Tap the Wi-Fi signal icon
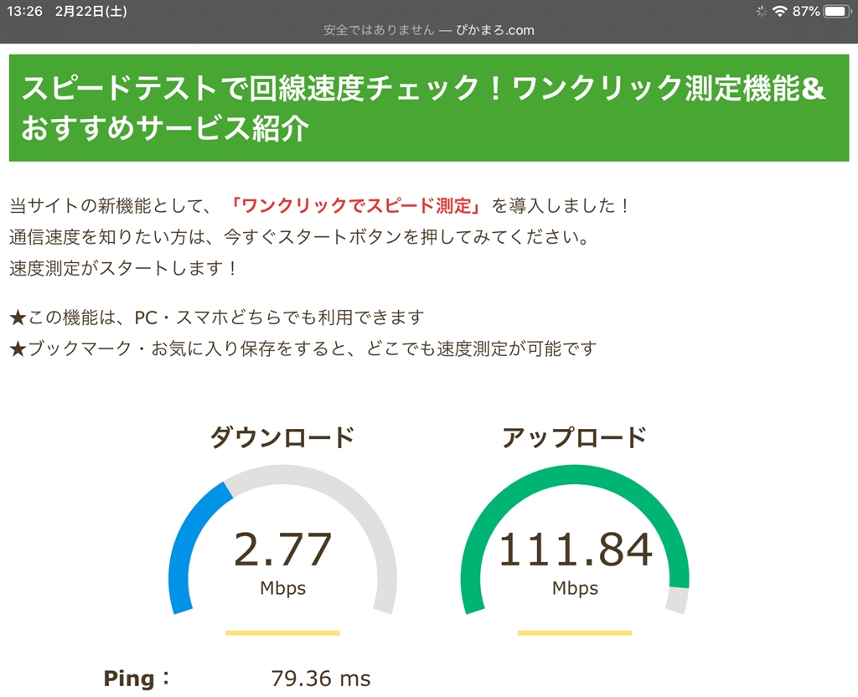Screen dimensions: 858x697 [x=779, y=11]
